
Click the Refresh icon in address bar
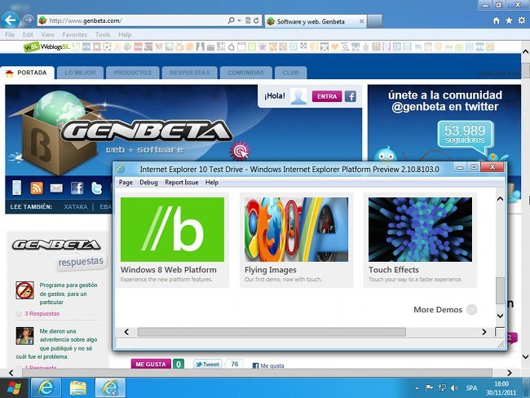coord(257,20)
